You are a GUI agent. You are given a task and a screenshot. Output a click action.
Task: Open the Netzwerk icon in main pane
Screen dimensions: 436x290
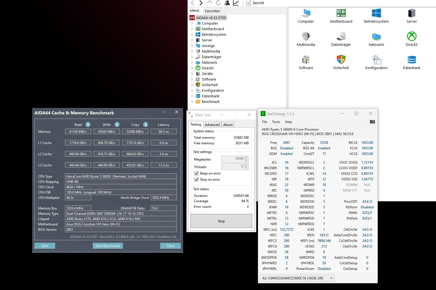click(x=376, y=36)
